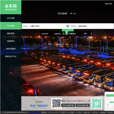Open 城际换乘 in the sidebar menu

(x=11, y=33)
